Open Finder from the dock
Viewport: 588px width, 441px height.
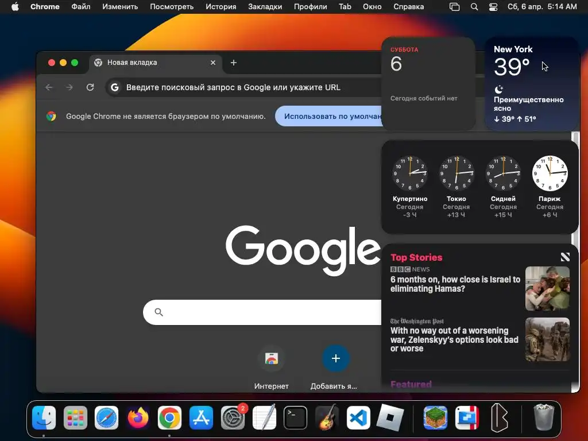44,417
